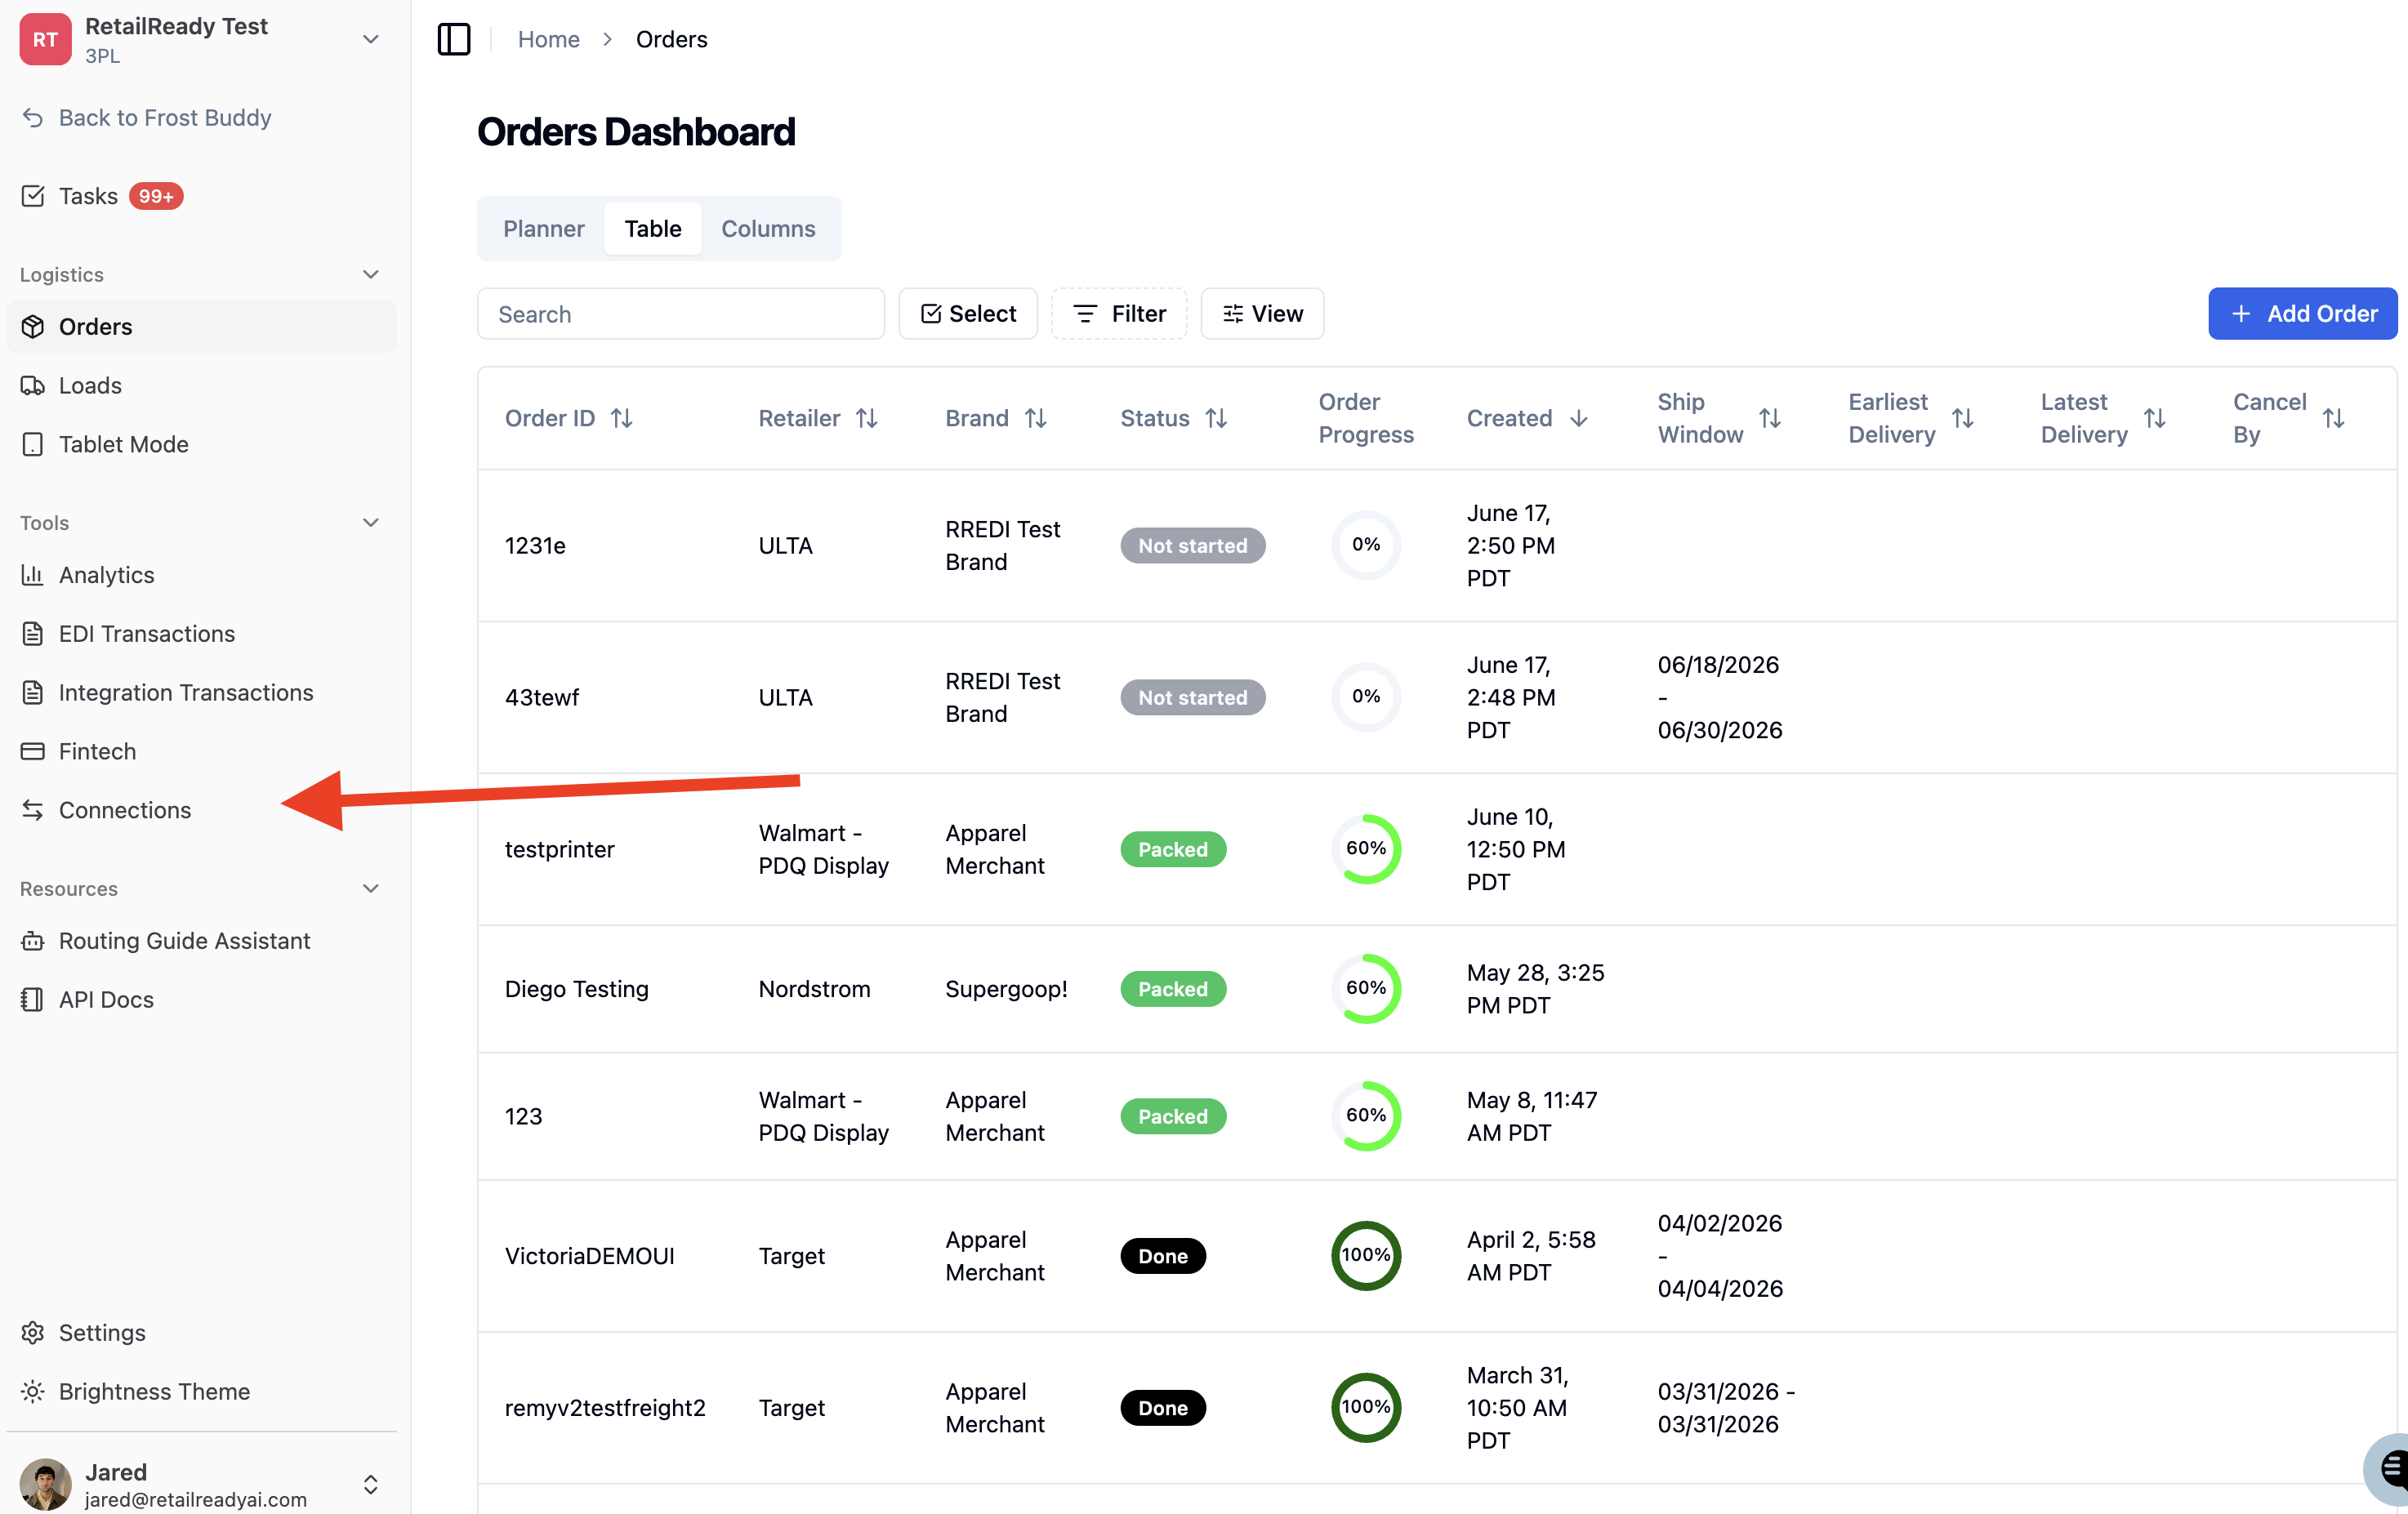This screenshot has height=1514, width=2408.
Task: Open the Filter options
Action: tap(1119, 314)
